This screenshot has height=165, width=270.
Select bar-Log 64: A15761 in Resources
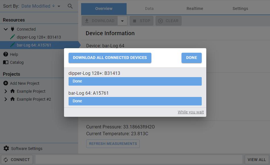(34, 45)
